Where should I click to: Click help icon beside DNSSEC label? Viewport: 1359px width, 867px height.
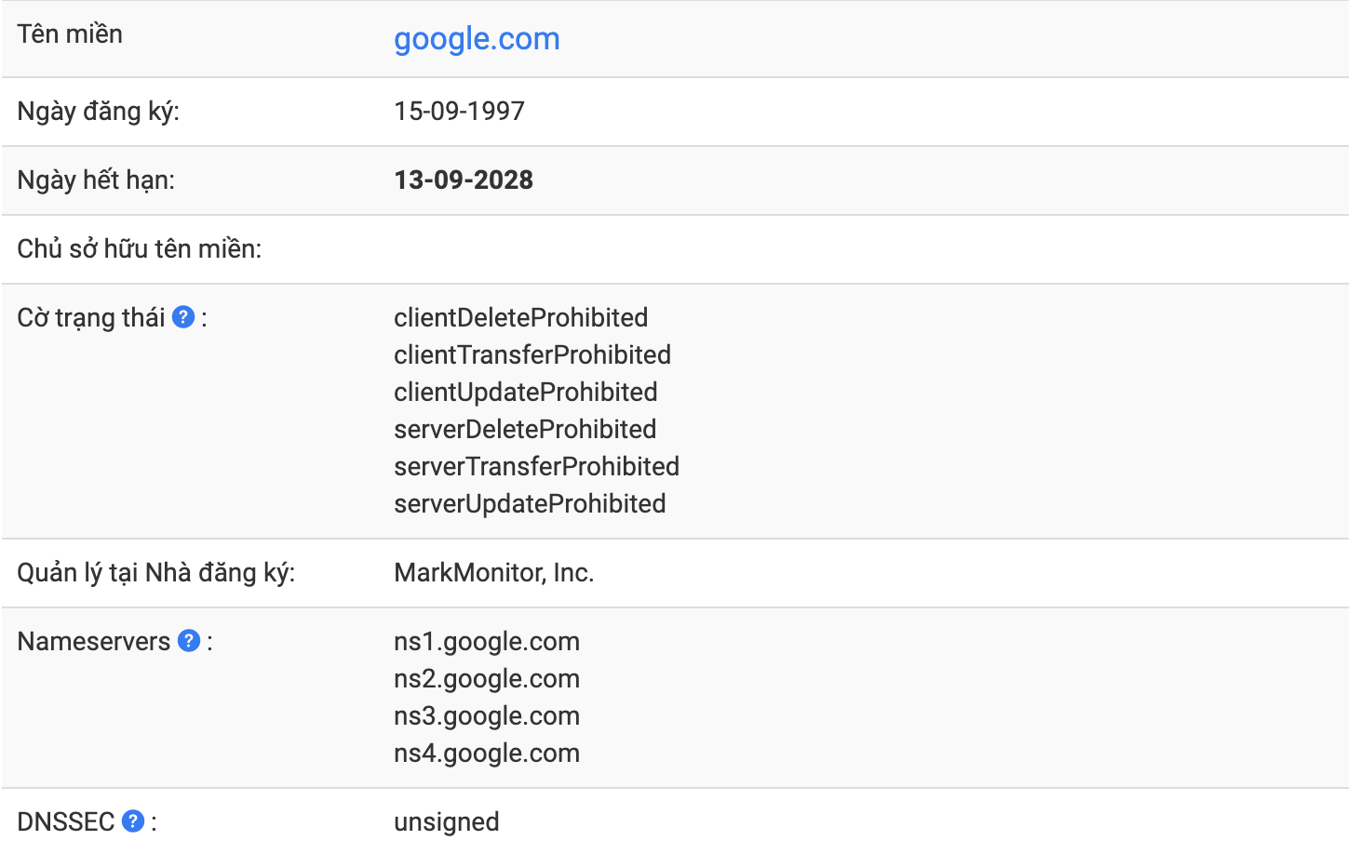coord(133,821)
